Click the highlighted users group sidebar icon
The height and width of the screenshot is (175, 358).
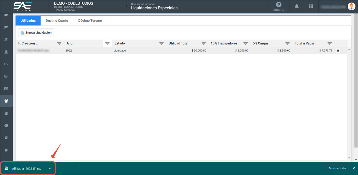pyautogui.click(x=6, y=101)
